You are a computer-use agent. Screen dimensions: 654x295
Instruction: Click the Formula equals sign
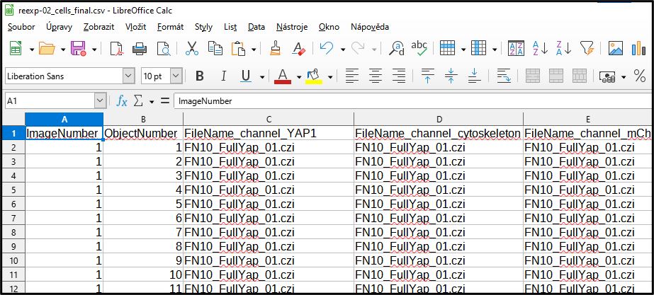click(x=165, y=100)
